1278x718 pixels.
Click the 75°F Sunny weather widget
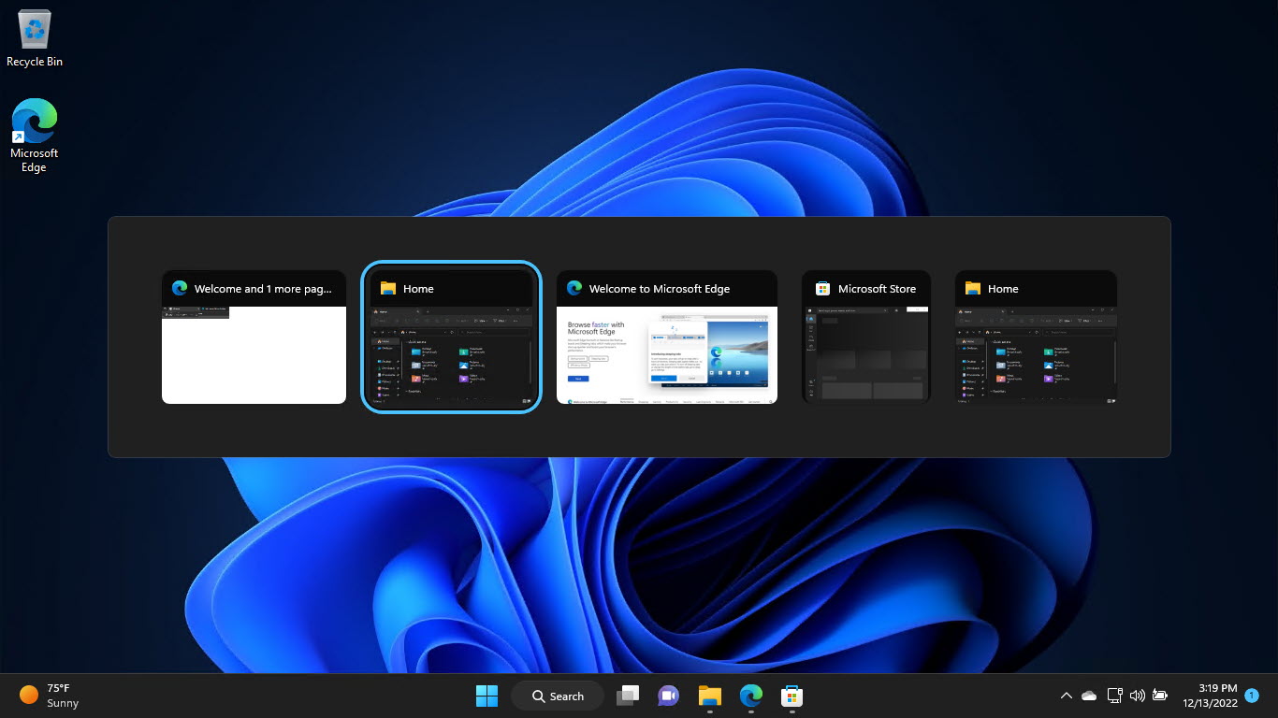tap(41, 696)
